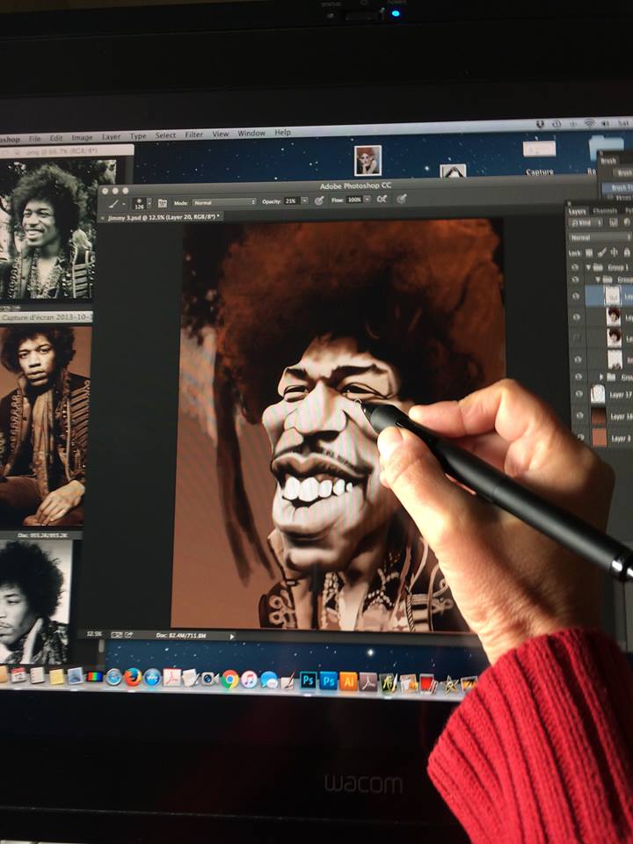Filter layers by pixel layers icon
Screen dimensions: 633x844
[613, 222]
